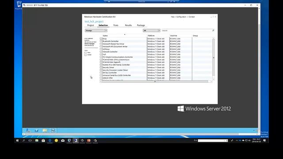This screenshot has height=159, width=283.
Task: Click the device list horizontal scrollbar
Action: (155, 81)
